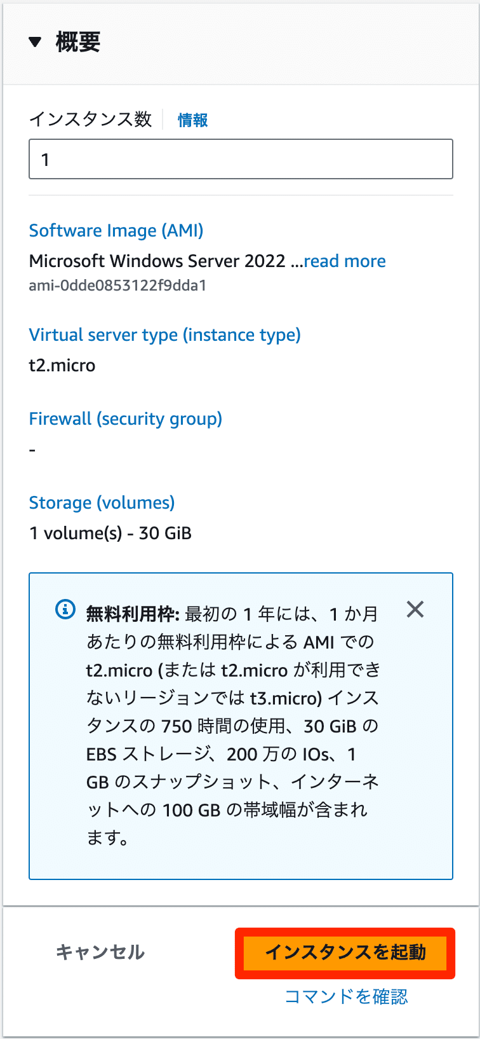Image resolution: width=480 pixels, height=1039 pixels.
Task: Select the AMI ID ami-0dde0853122f9dda1
Action: pyautogui.click(x=117, y=286)
